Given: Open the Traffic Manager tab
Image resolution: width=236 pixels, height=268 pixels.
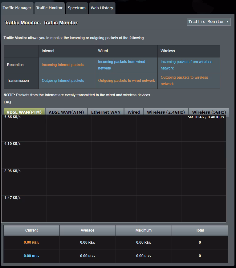Looking at the screenshot, I should [17, 8].
